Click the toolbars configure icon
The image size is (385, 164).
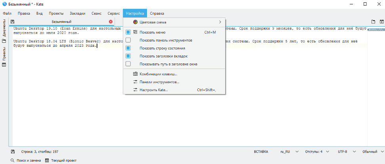[135, 82]
